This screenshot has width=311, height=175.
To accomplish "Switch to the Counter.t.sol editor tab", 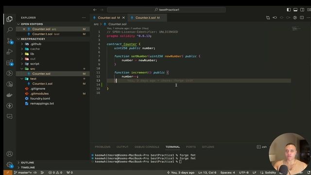I will pyautogui.click(x=147, y=17).
